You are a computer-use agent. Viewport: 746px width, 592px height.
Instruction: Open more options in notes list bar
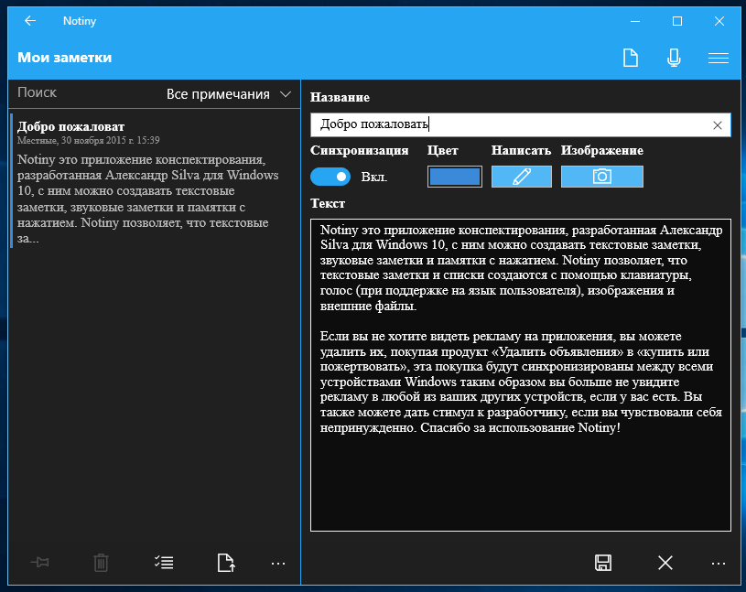[278, 564]
